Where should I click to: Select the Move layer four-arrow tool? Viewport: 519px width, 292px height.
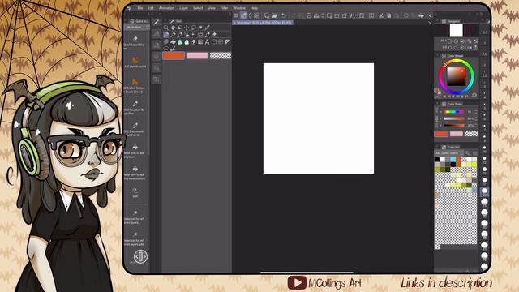coord(187,28)
